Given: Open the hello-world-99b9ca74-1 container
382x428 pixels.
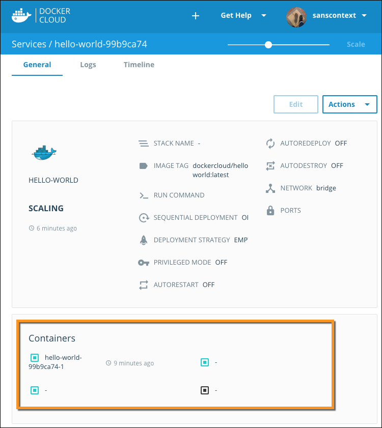Looking at the screenshot, I should click(63, 362).
